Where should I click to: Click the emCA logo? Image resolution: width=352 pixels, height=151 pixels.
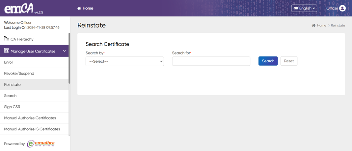click(19, 9)
